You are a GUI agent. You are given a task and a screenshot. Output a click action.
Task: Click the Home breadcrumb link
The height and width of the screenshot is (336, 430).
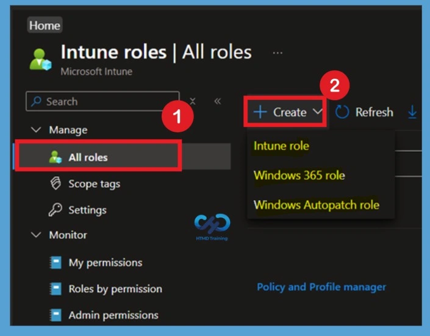[45, 25]
